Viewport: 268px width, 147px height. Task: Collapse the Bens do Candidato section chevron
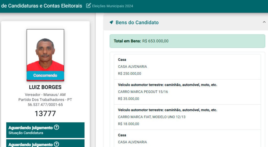click(x=264, y=22)
